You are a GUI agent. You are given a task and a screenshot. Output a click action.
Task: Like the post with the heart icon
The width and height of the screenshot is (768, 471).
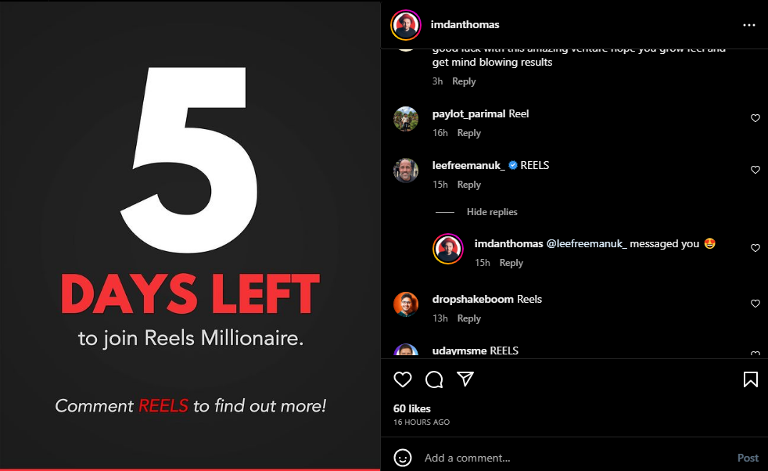403,379
